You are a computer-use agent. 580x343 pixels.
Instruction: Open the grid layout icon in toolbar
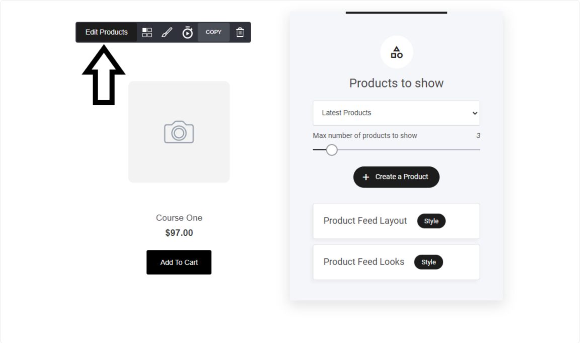(147, 33)
